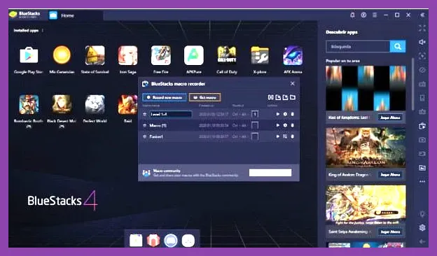Open the APKPure app

pos(194,55)
